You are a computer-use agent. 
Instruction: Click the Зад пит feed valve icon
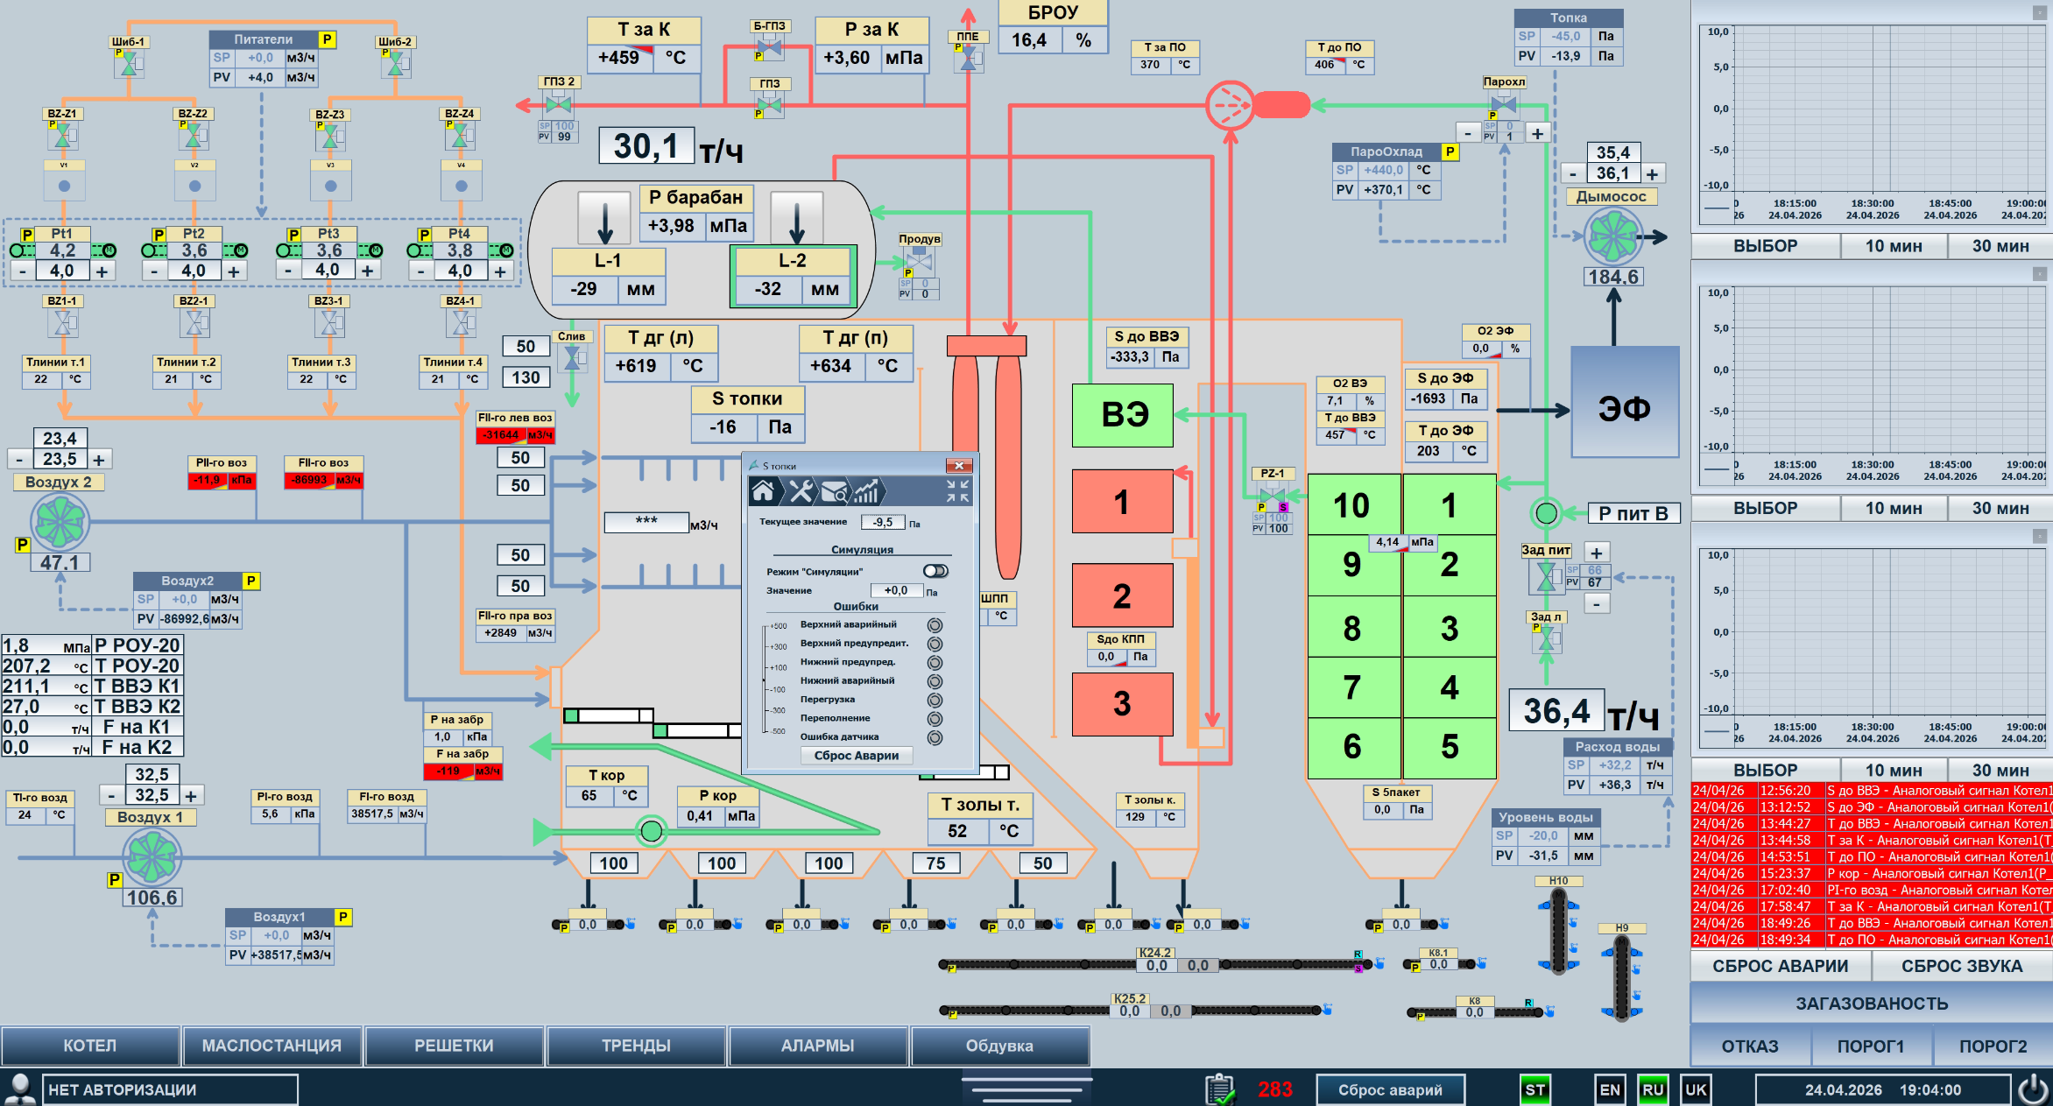pyautogui.click(x=1546, y=575)
